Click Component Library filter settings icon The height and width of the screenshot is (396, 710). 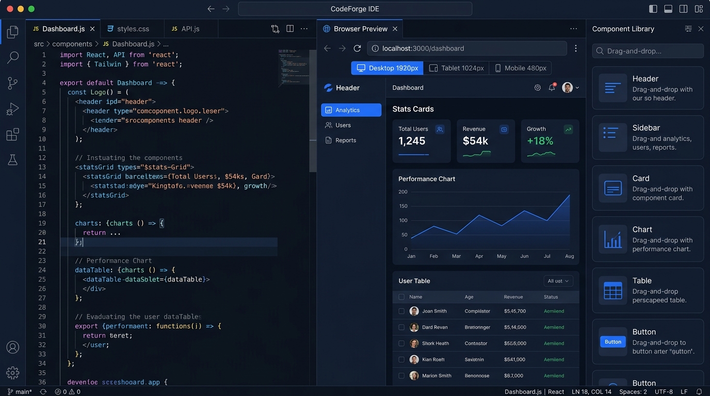[688, 29]
